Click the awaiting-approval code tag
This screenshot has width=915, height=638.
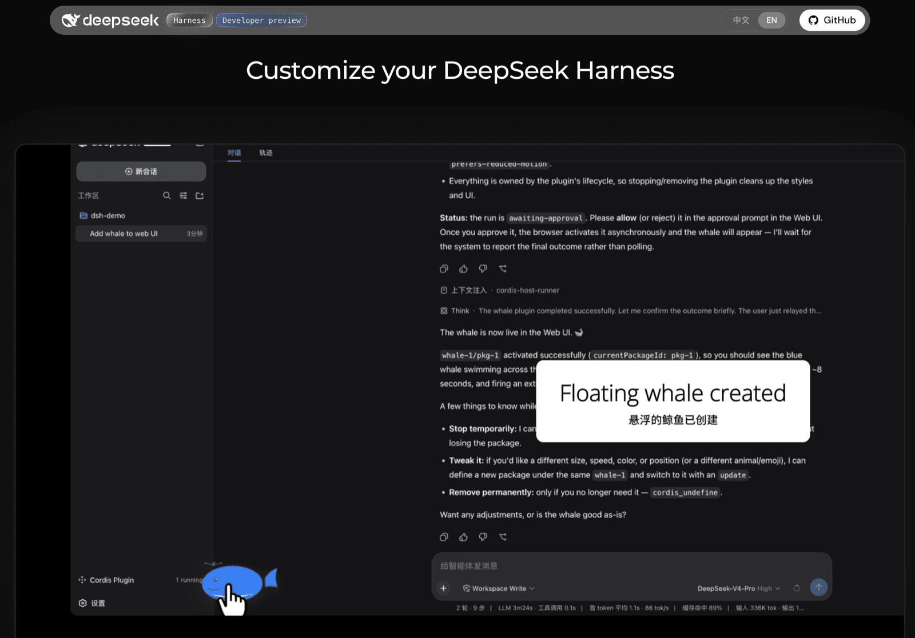pyautogui.click(x=546, y=218)
